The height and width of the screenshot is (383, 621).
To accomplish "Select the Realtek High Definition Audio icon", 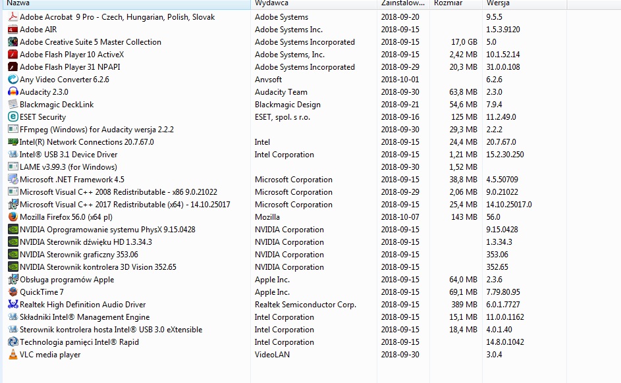I will [x=13, y=304].
